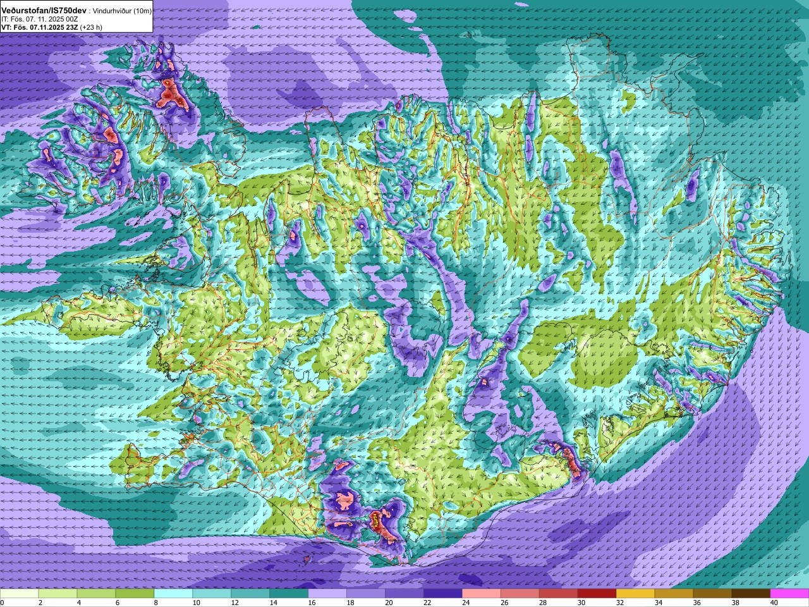The height and width of the screenshot is (607, 809).
Task: Pick the light pink 24–26 legend swatch
Action: tap(482, 594)
